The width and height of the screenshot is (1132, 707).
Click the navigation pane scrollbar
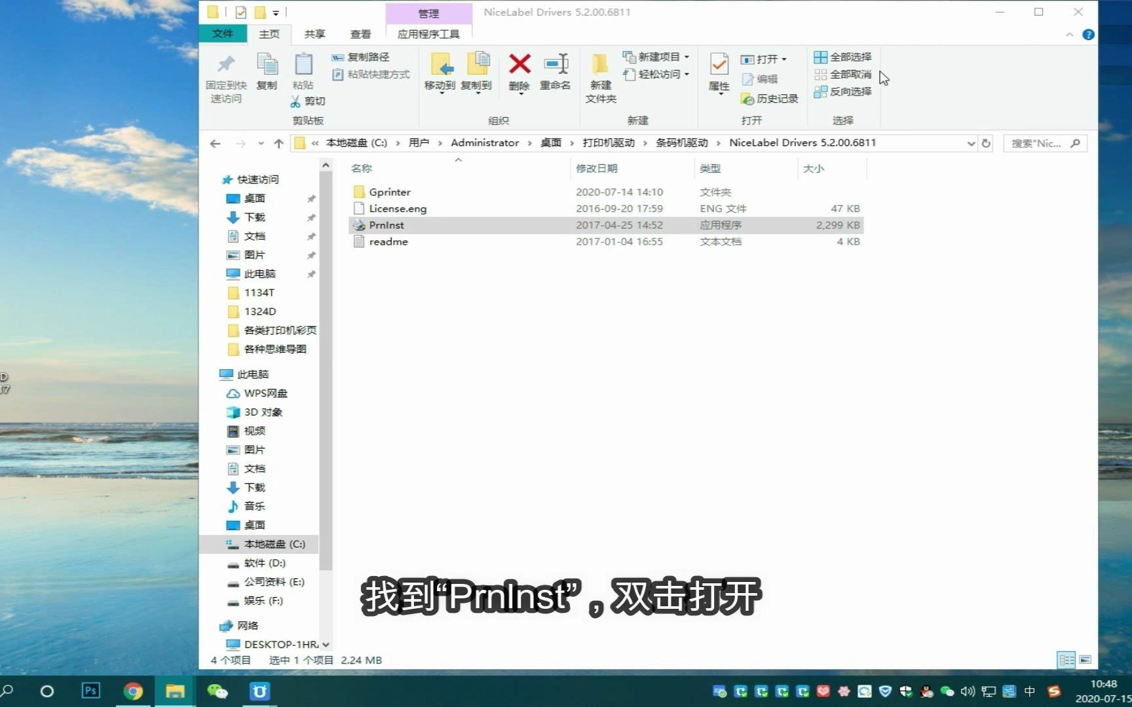326,370
